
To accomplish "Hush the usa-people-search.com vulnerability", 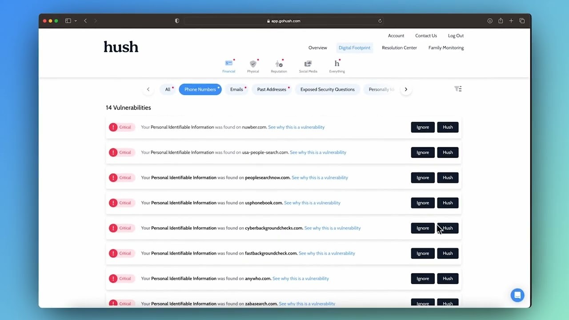I will coord(448,152).
